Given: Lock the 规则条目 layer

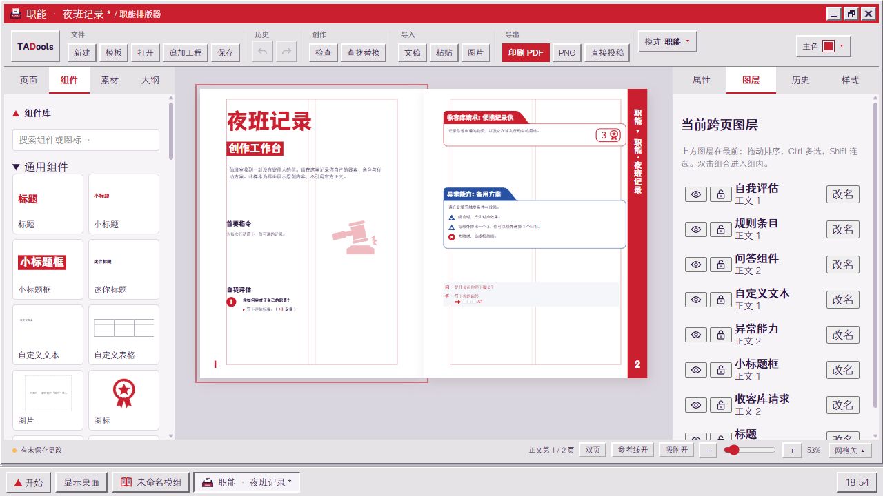Looking at the screenshot, I should click(721, 229).
